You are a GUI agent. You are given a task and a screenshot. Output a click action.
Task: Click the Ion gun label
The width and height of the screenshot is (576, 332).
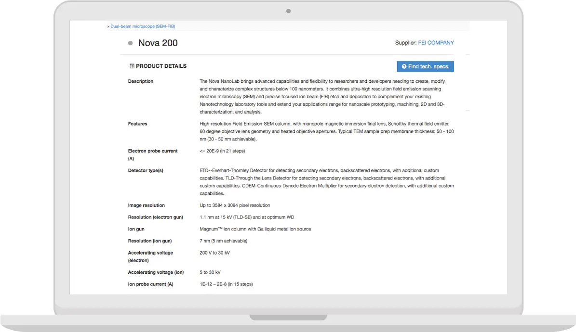(x=136, y=229)
